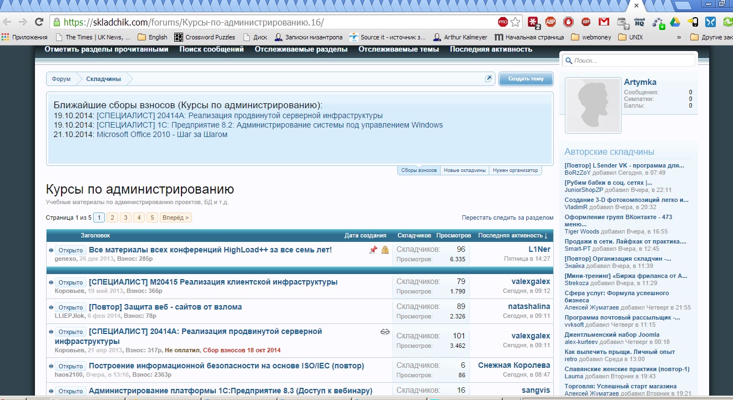Reload the page with the refresh icon

39,22
